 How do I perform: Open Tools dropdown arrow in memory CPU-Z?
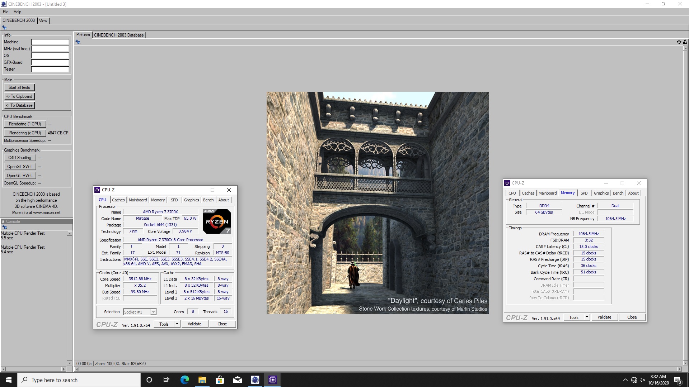[x=587, y=317]
